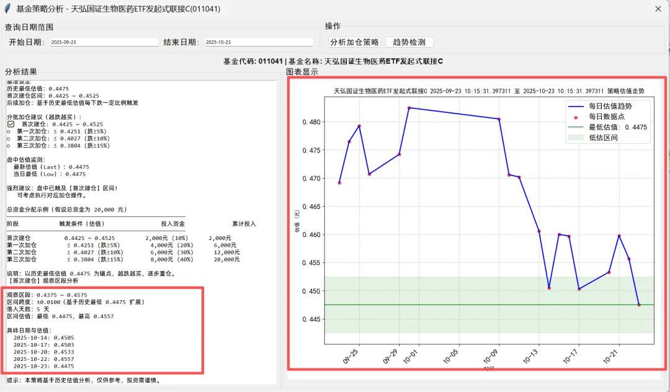Click the 2025-10-14: 0.4505 entry

pyautogui.click(x=43, y=338)
